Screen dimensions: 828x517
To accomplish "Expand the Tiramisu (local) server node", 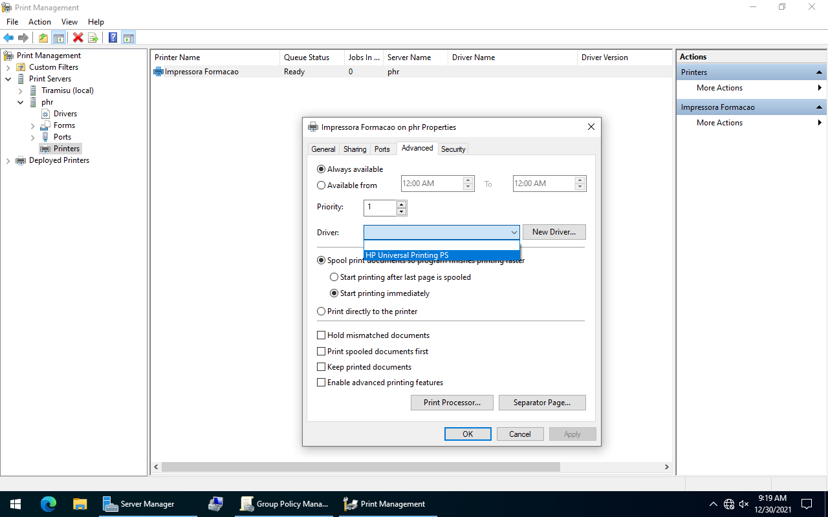I will coord(20,90).
